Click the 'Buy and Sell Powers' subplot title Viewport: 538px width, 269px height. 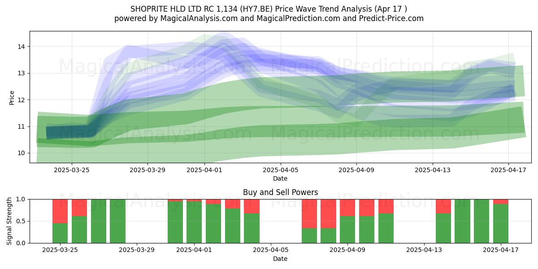280,192
